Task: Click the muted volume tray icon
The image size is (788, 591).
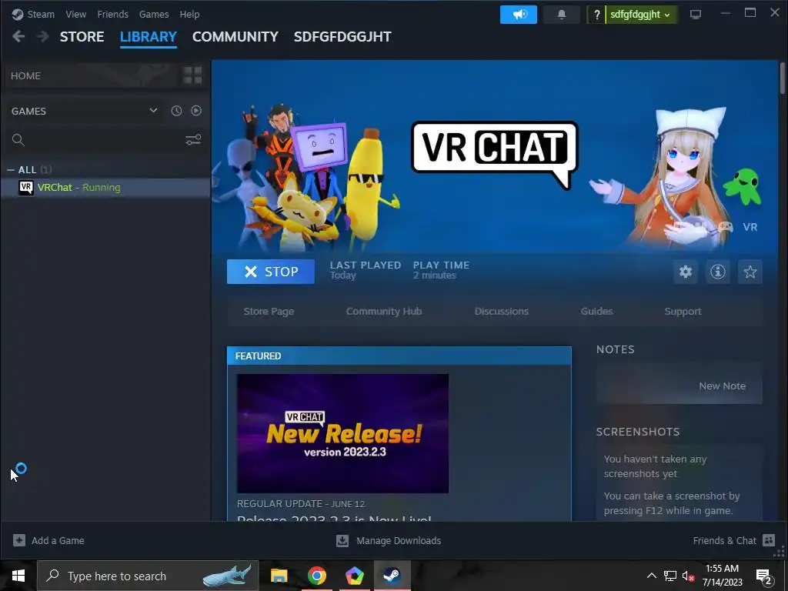Action: (688, 576)
